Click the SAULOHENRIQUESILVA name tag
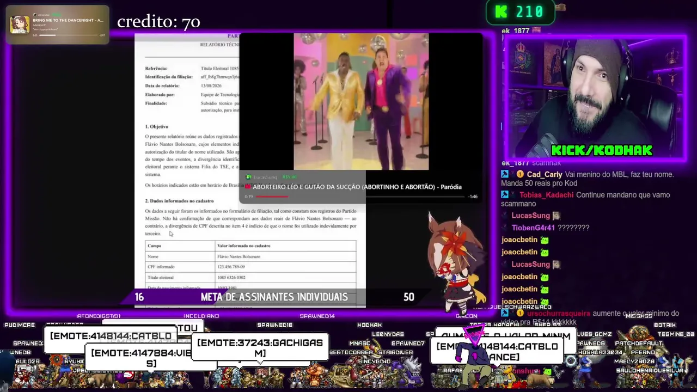 tap(650, 371)
